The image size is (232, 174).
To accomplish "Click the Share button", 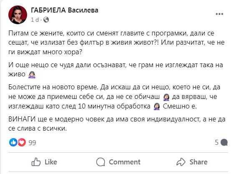I will [192, 162].
